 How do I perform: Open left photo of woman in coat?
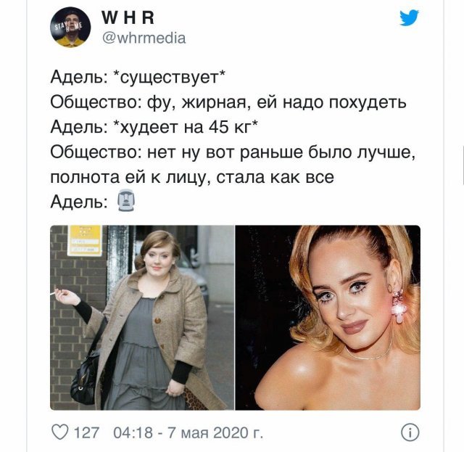point(142,318)
